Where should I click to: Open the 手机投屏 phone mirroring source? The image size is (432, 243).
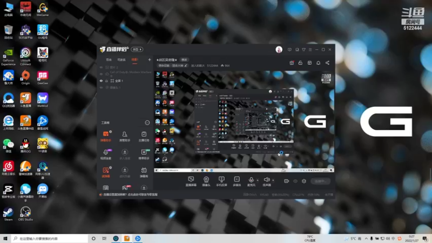221,181
